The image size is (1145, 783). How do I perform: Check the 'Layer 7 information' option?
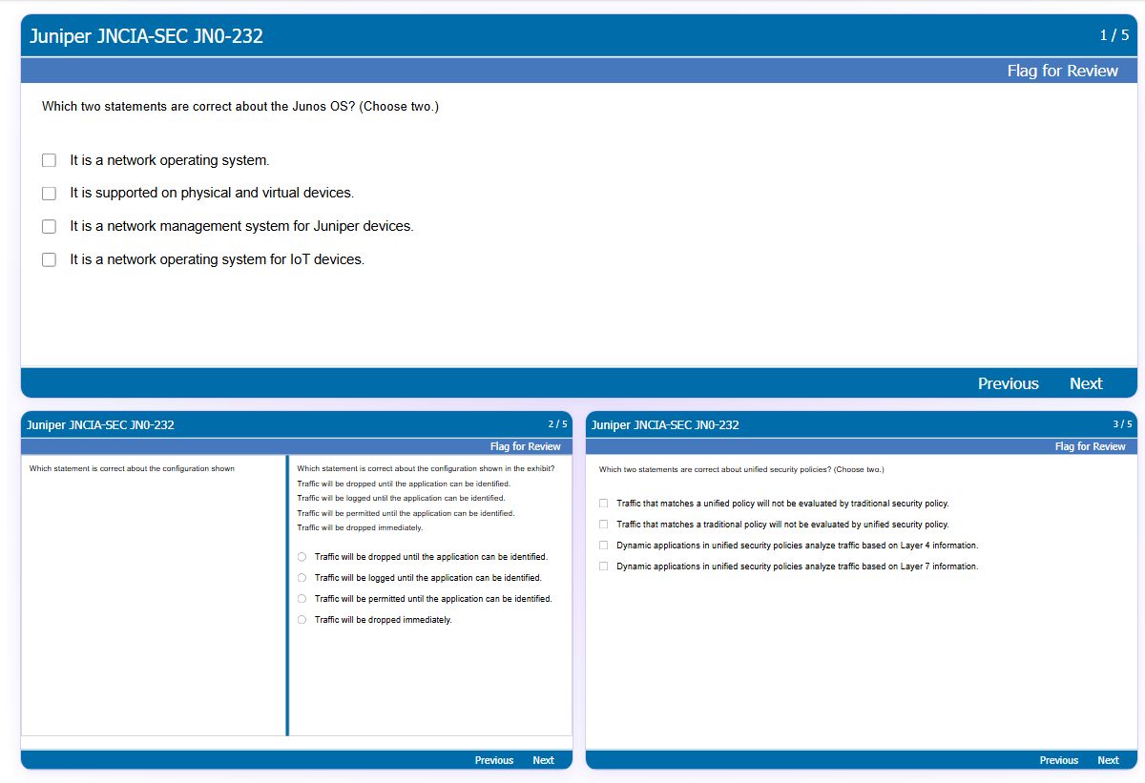pos(603,567)
